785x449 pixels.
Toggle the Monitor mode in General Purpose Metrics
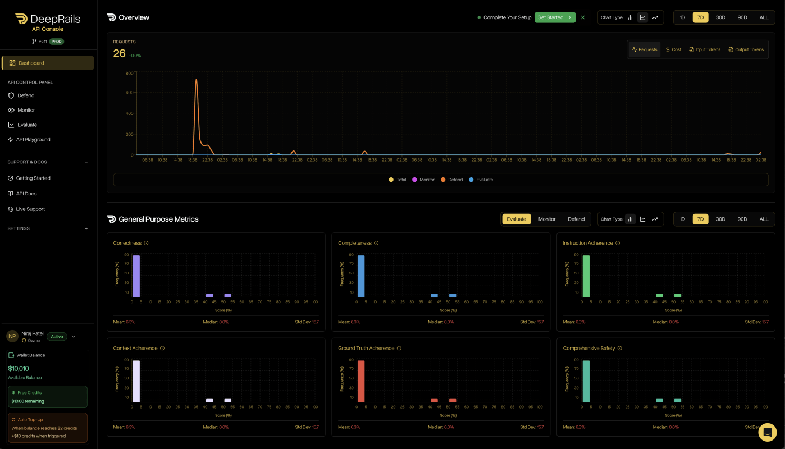pyautogui.click(x=547, y=219)
